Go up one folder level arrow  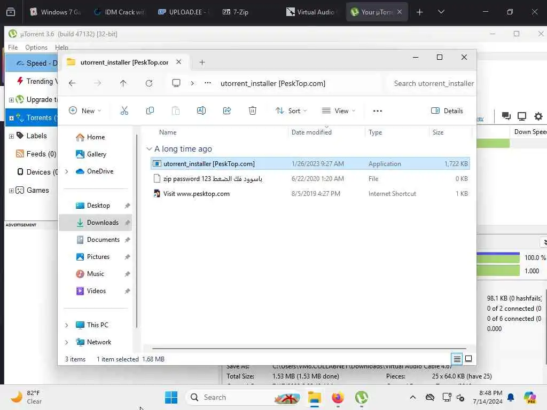tap(123, 83)
